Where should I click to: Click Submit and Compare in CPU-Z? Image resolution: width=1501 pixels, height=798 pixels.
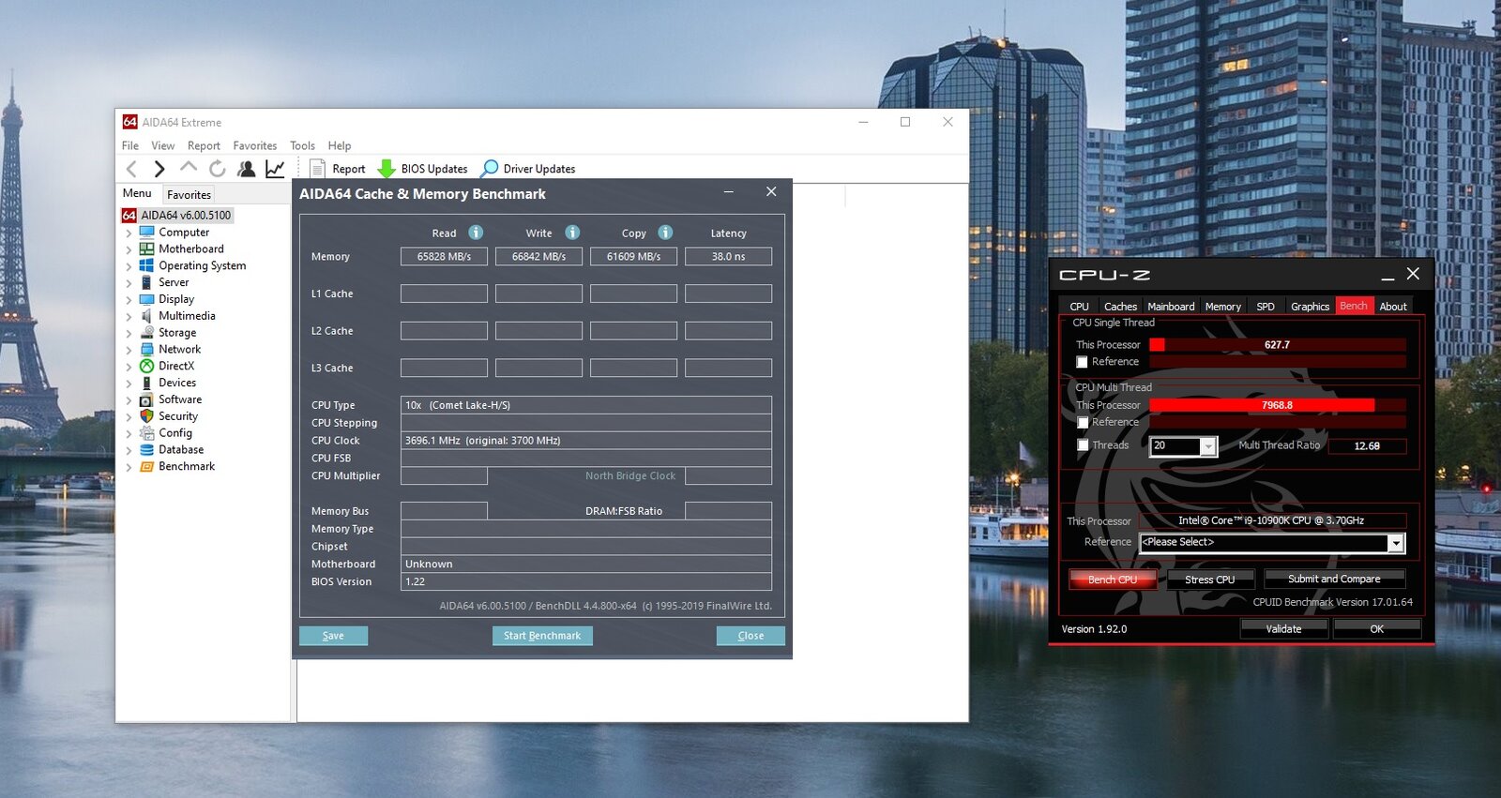(1334, 579)
